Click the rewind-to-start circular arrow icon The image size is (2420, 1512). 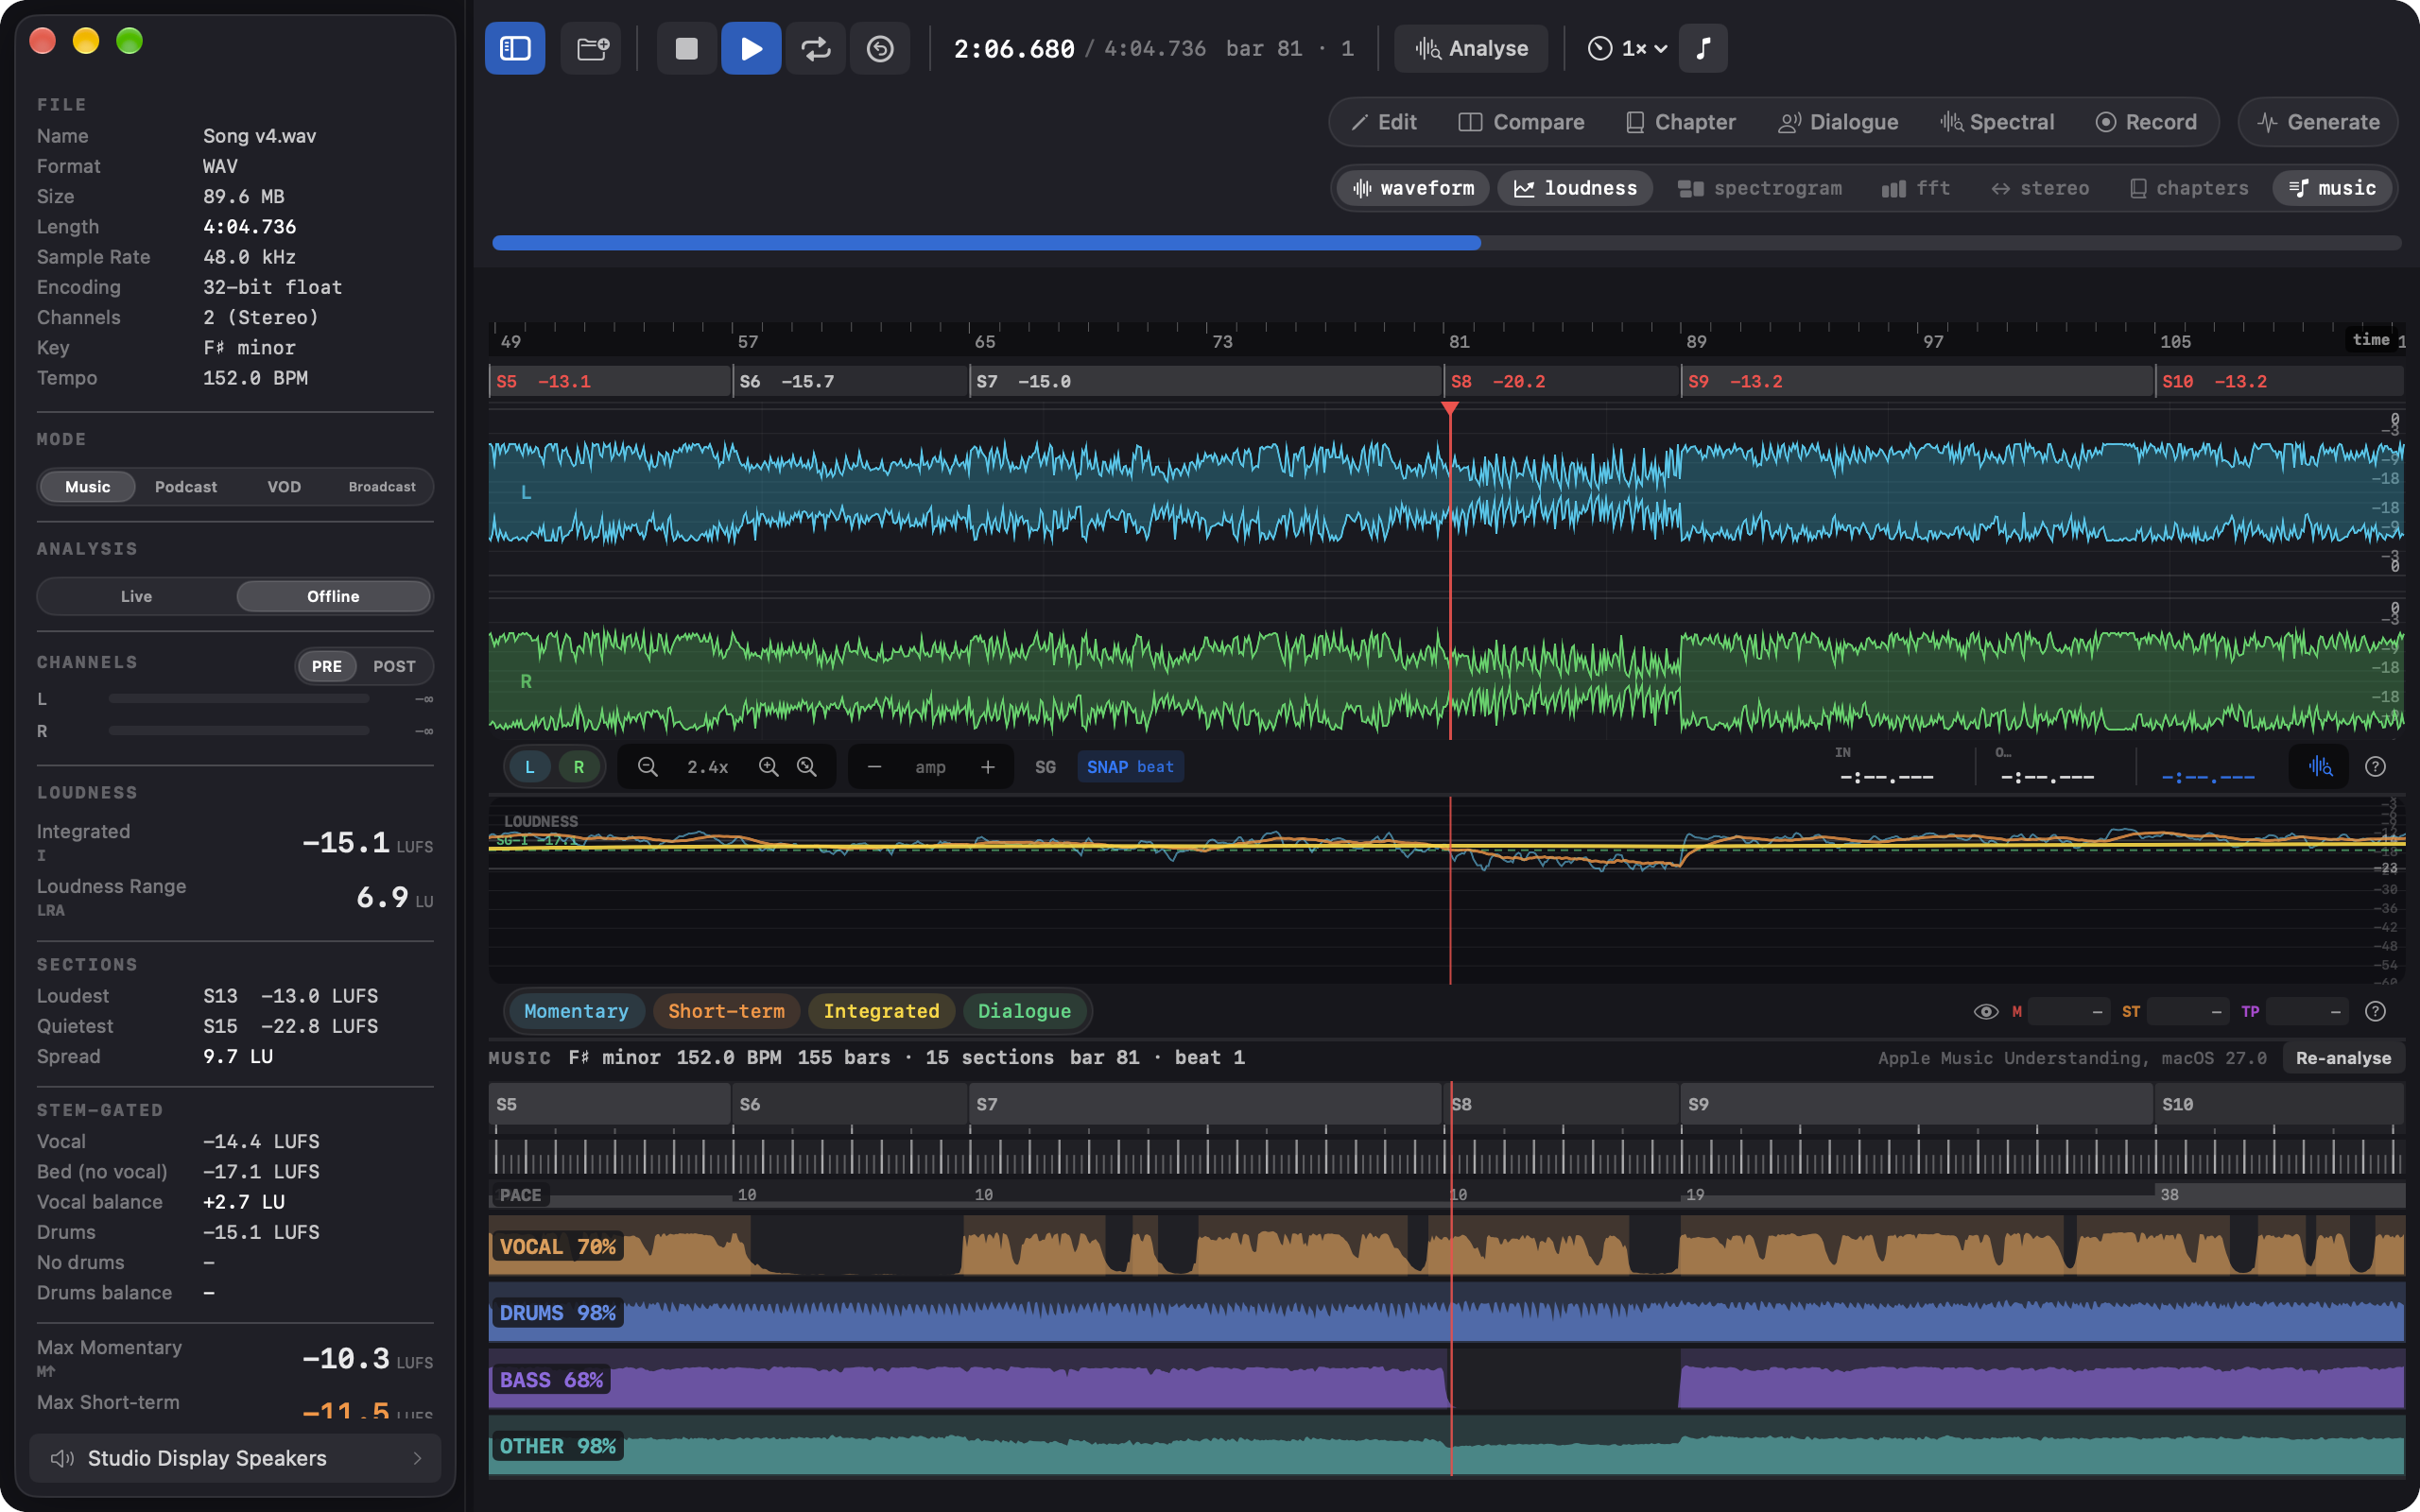pos(880,48)
